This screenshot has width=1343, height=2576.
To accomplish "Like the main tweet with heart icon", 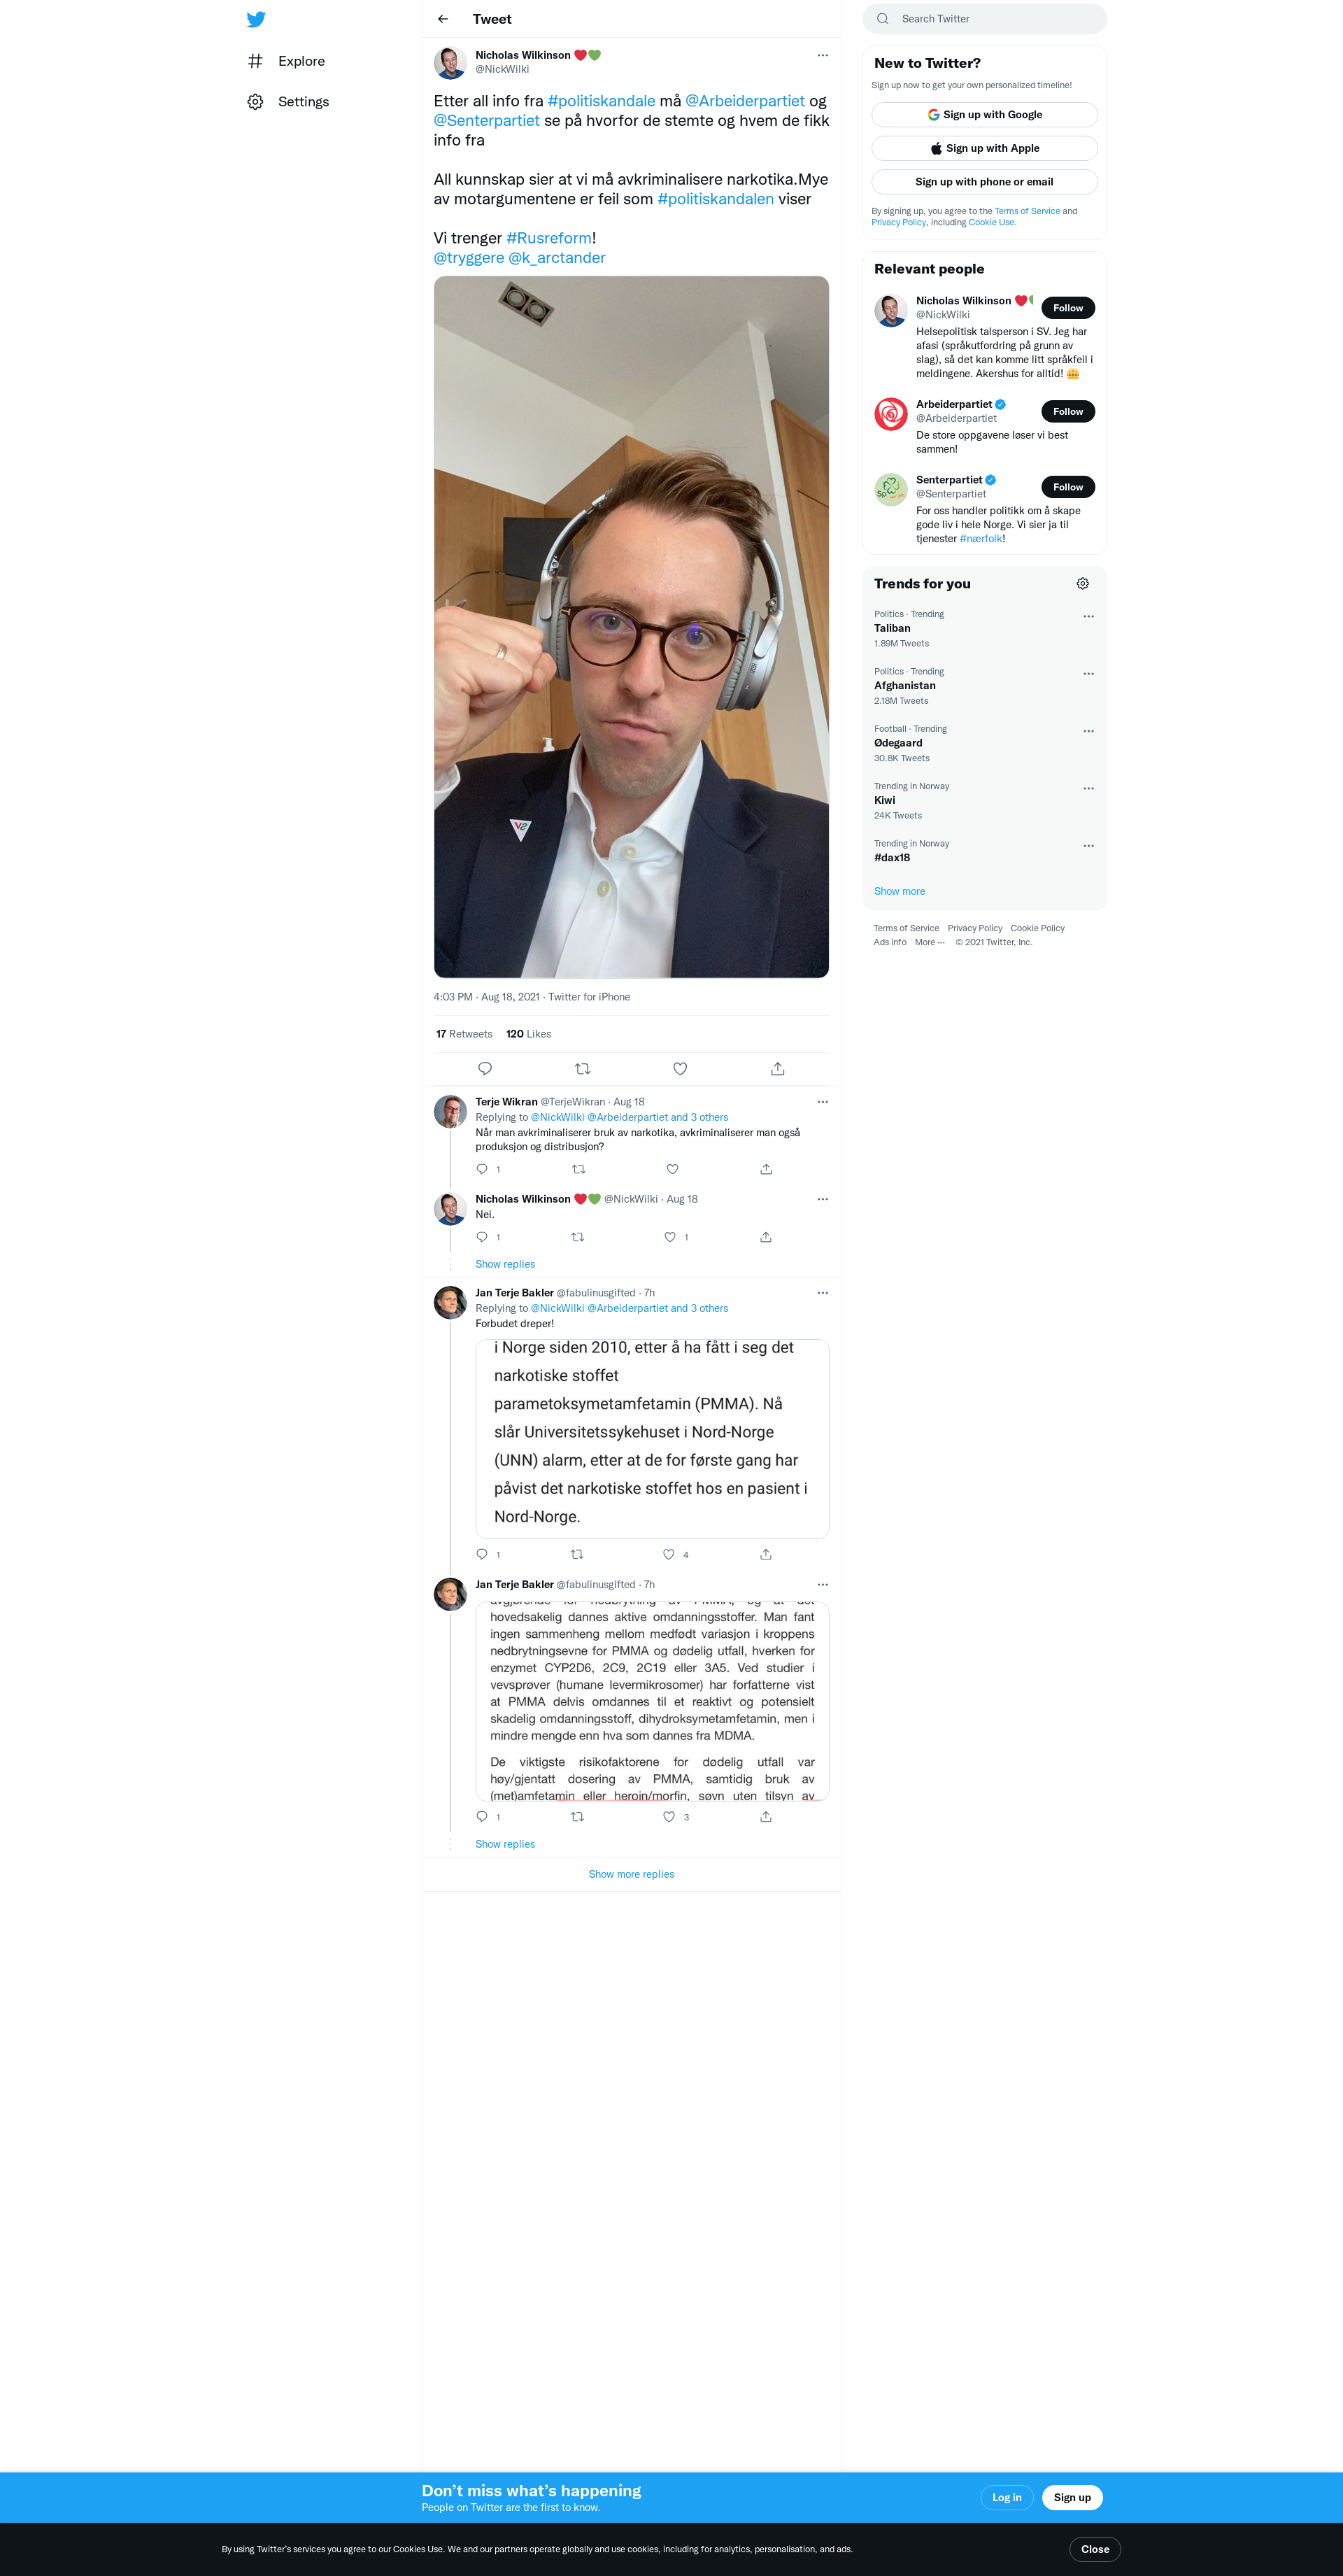I will tap(680, 1069).
